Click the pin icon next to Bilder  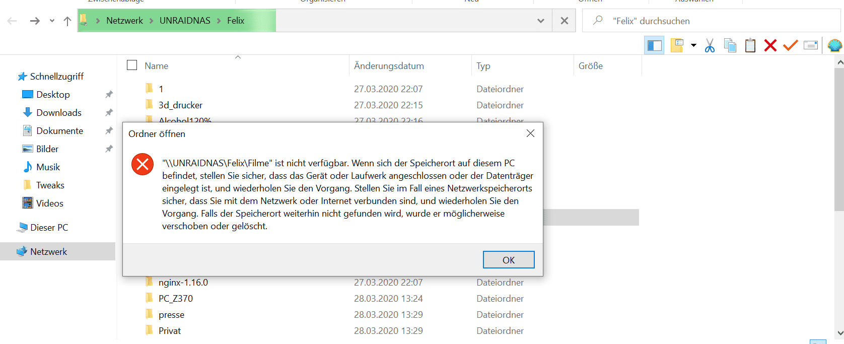(109, 149)
